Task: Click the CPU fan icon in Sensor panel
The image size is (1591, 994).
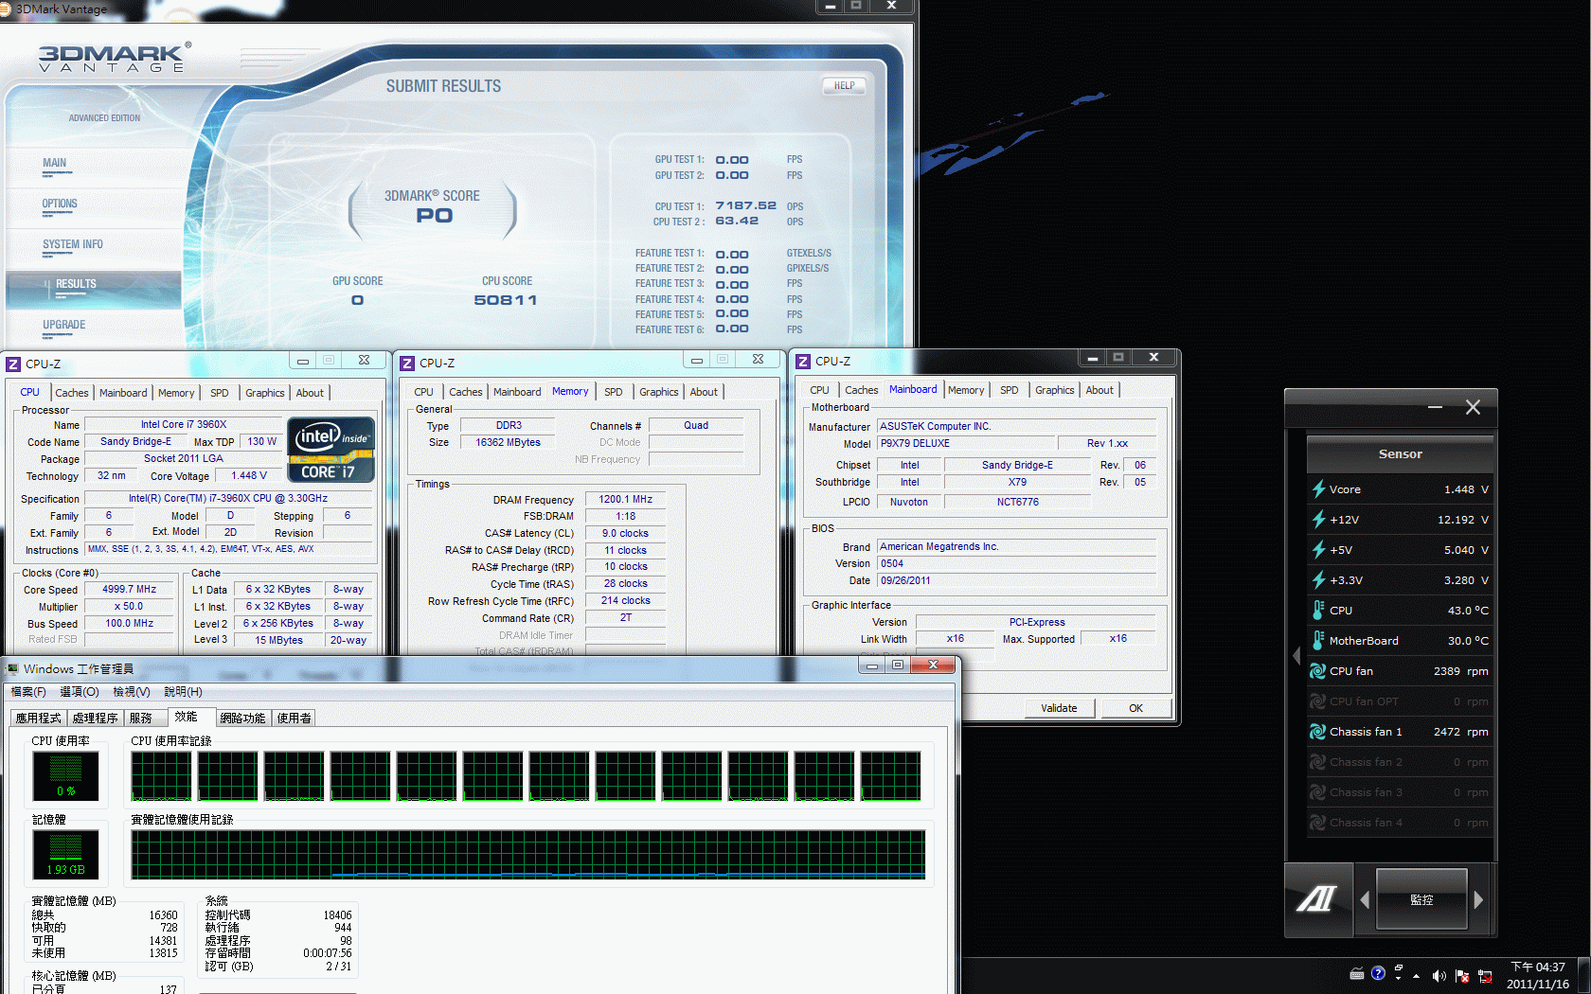Action: coord(1317,671)
